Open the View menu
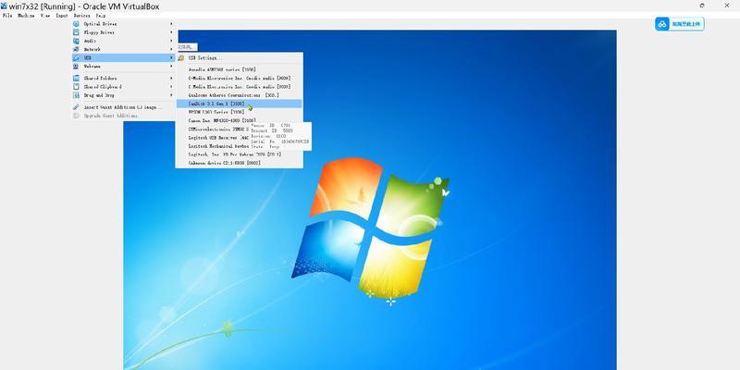 (x=45, y=16)
